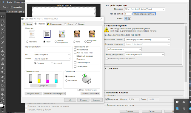The width and height of the screenshot is (191, 113).
Task: Click the OK button in printer properties
Action: (x=70, y=100)
